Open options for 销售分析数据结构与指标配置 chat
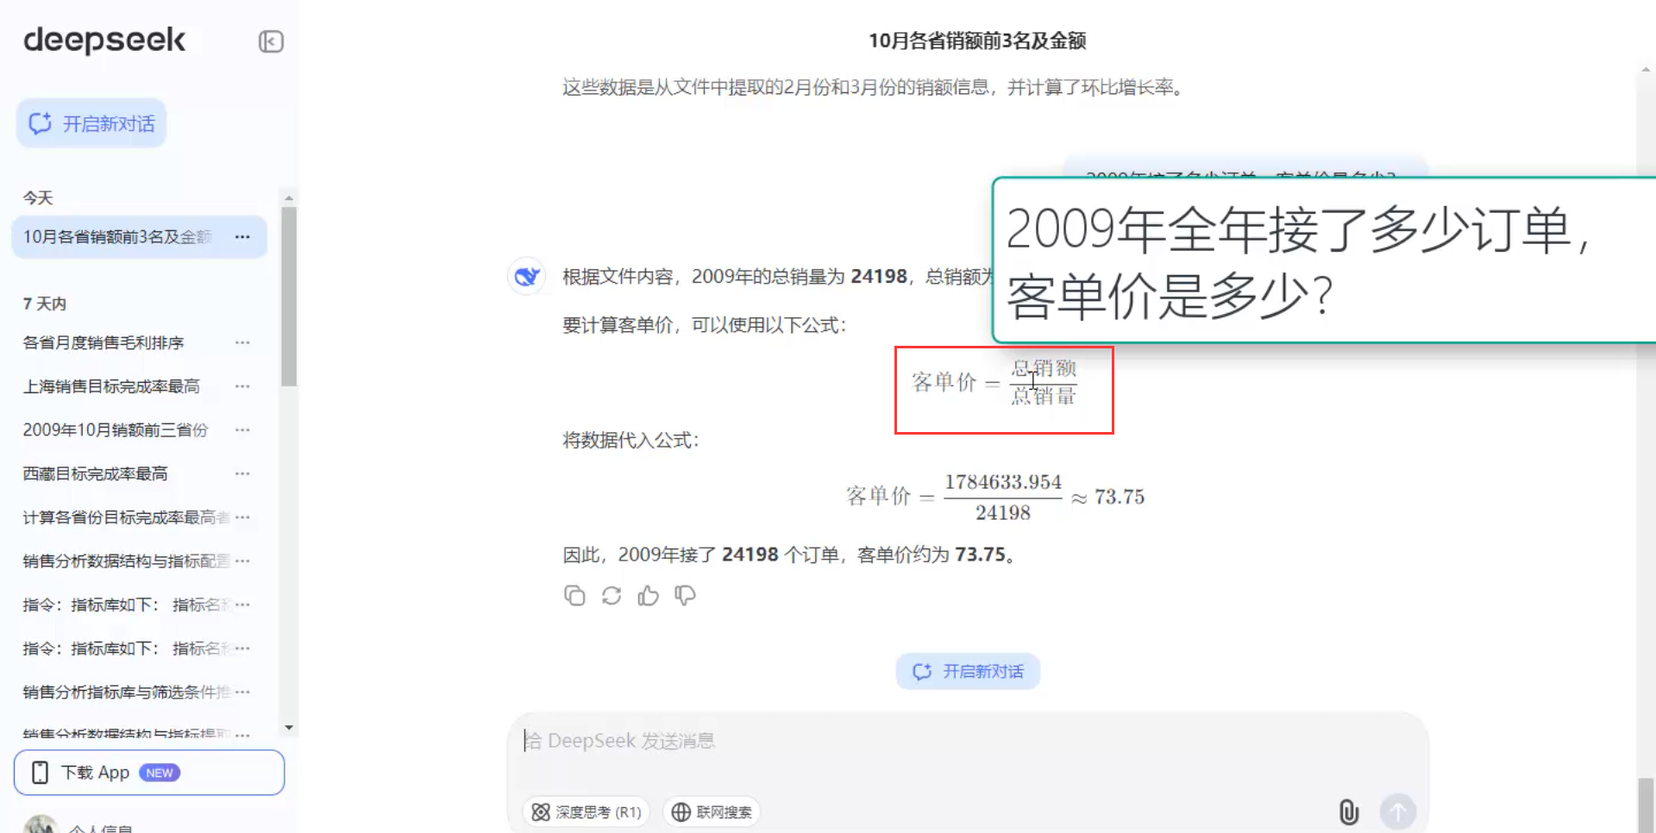The width and height of the screenshot is (1656, 833). (242, 561)
